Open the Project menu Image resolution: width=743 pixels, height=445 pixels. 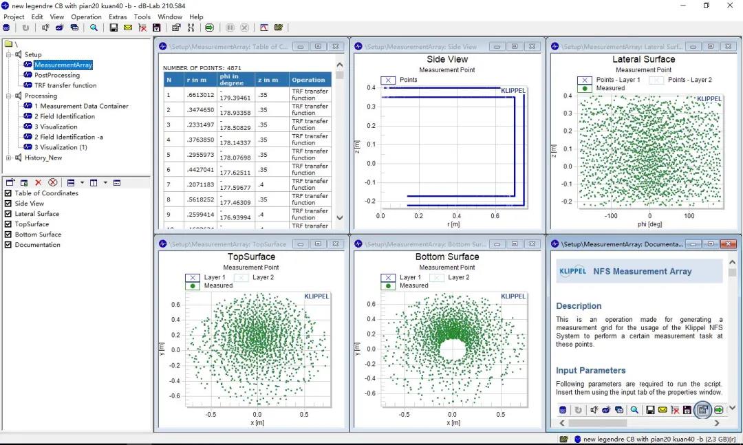coord(14,17)
